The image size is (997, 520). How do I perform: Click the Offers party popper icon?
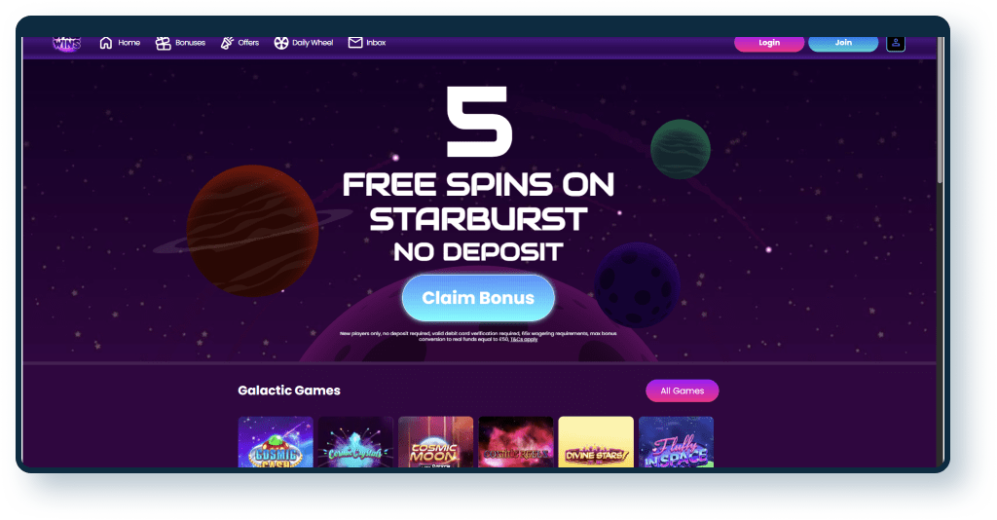(227, 43)
